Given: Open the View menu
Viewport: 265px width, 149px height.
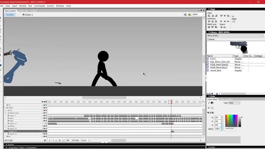Looking at the screenshot, I should point(7,6).
